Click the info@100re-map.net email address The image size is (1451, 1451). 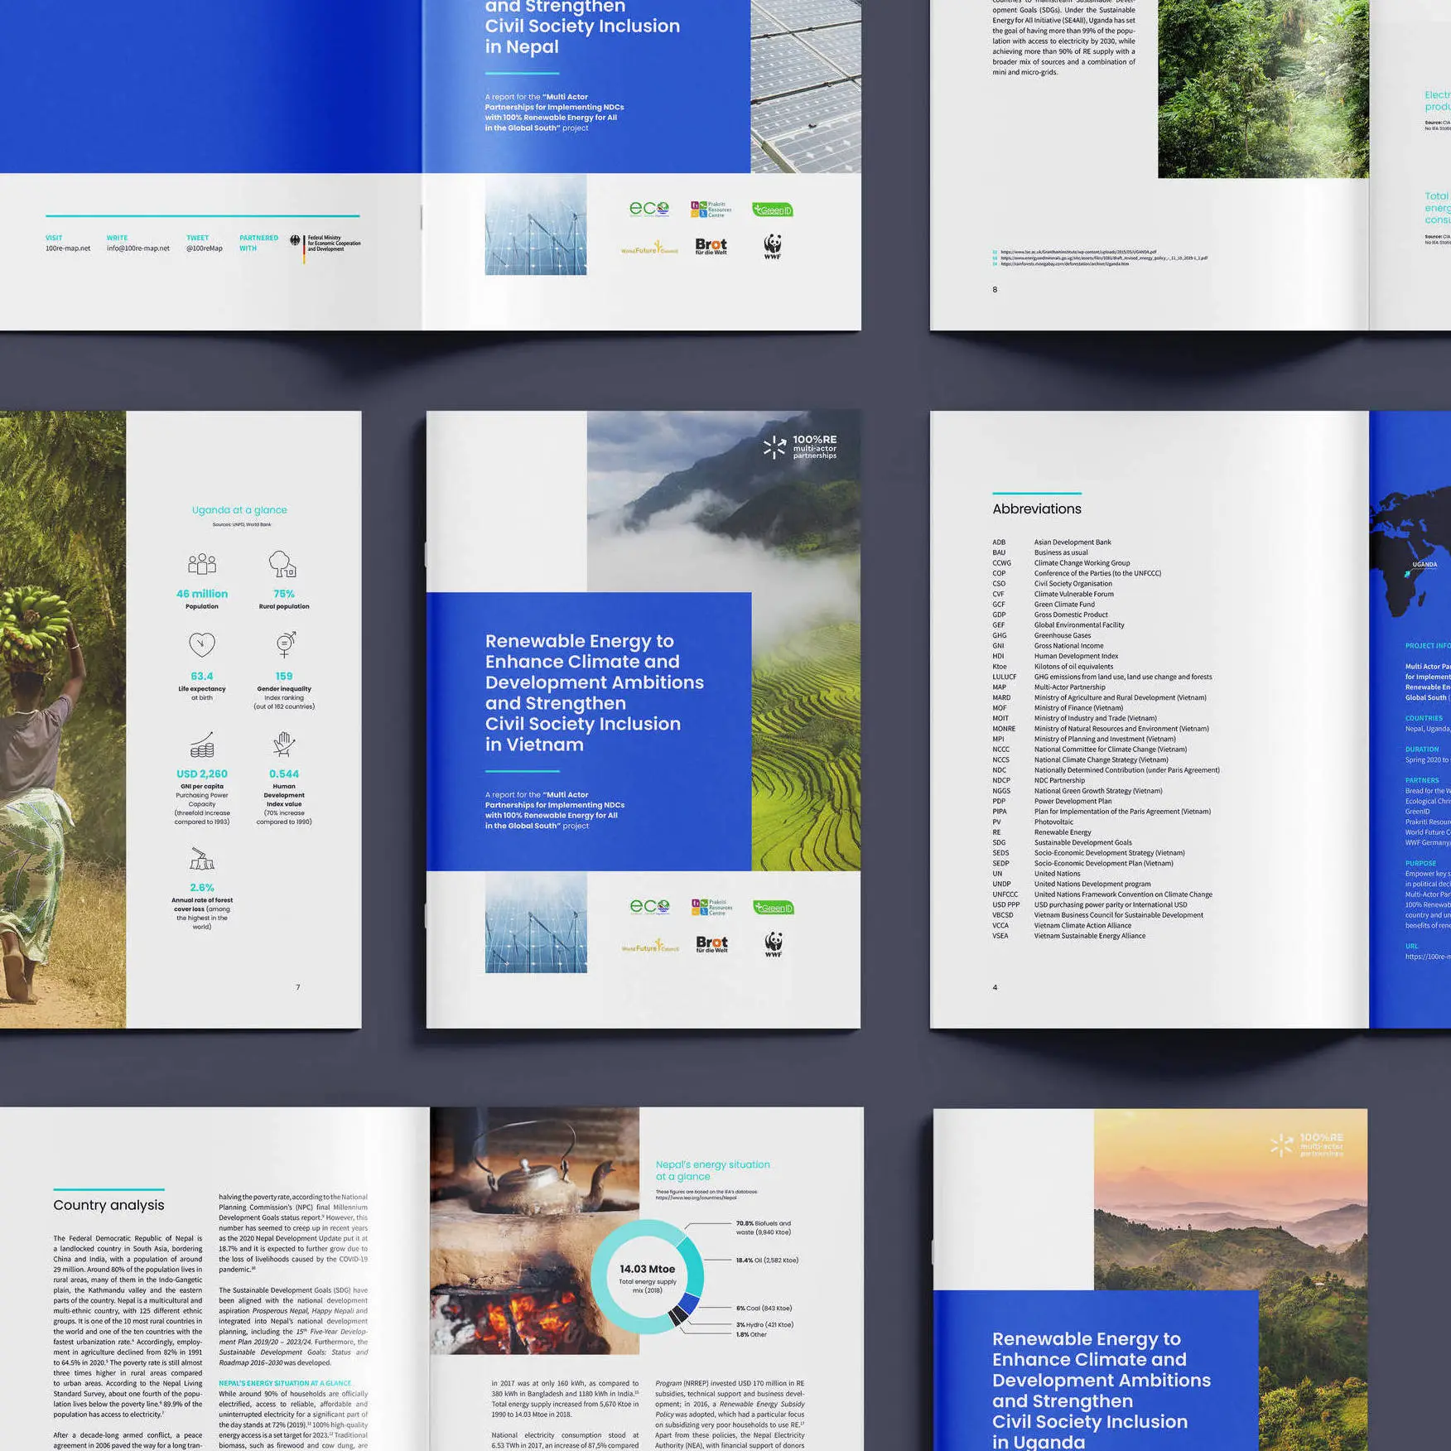(x=137, y=248)
